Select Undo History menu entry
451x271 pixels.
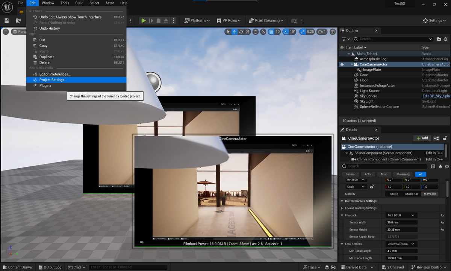pos(76,28)
